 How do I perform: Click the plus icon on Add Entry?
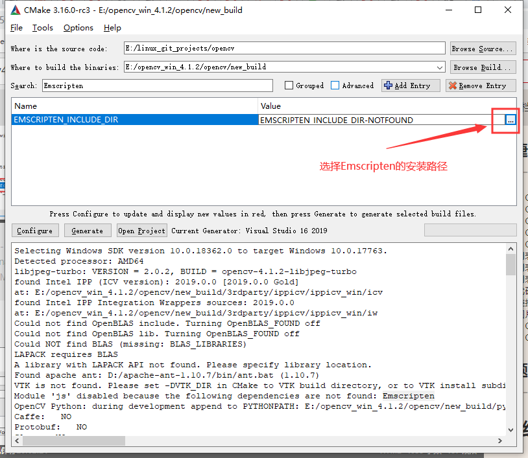pyautogui.click(x=390, y=85)
